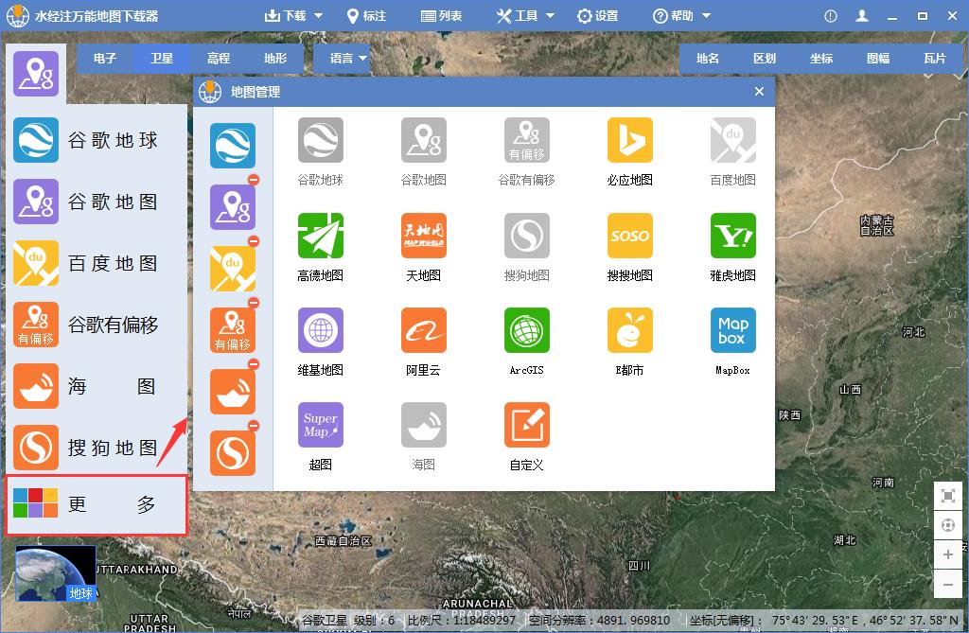Click the current map source icon at top-left
Screen dimensions: 969x633
point(36,74)
